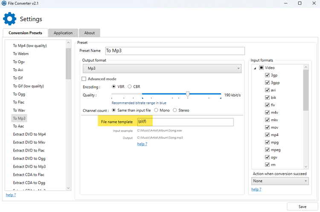Click help link below the preset list
Viewport: 320px width, 212px height.
point(11,195)
